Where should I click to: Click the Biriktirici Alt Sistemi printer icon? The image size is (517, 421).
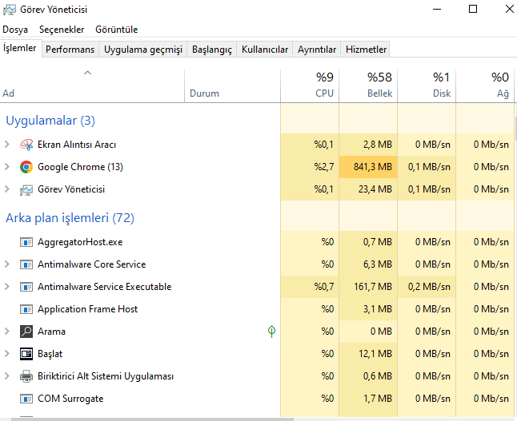(26, 376)
